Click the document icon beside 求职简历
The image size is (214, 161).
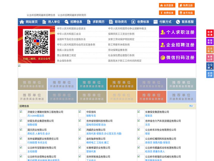coord(89,22)
